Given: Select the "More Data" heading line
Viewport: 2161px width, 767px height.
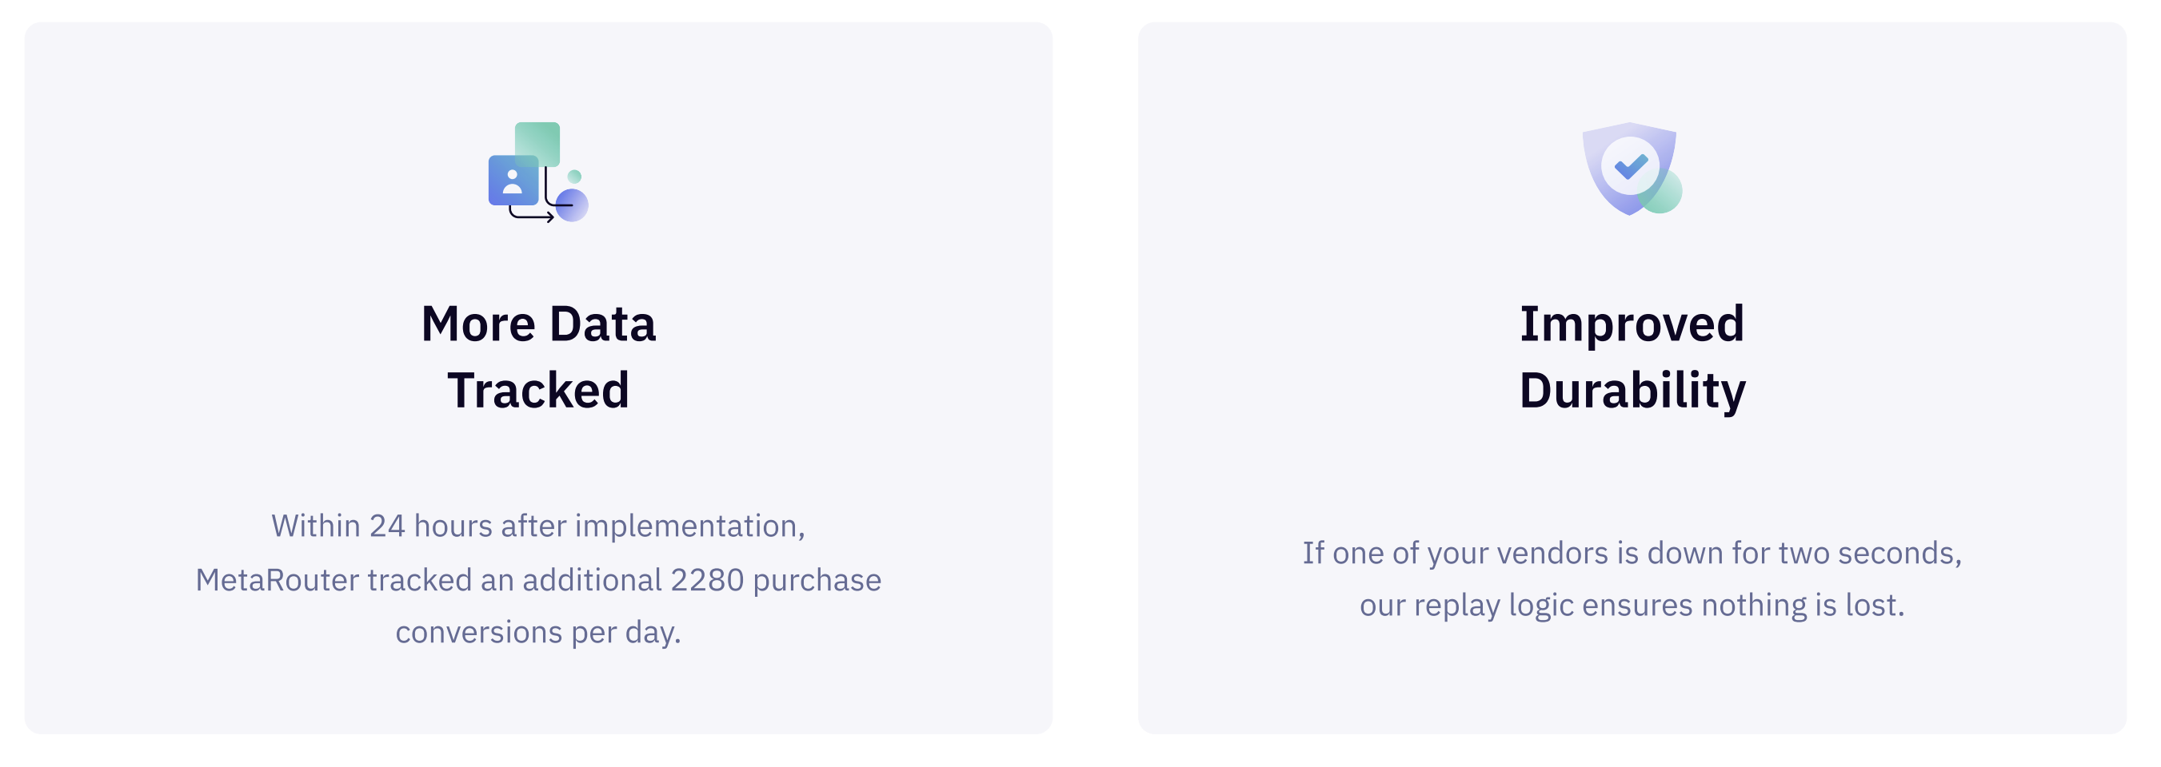Looking at the screenshot, I should coord(538,324).
